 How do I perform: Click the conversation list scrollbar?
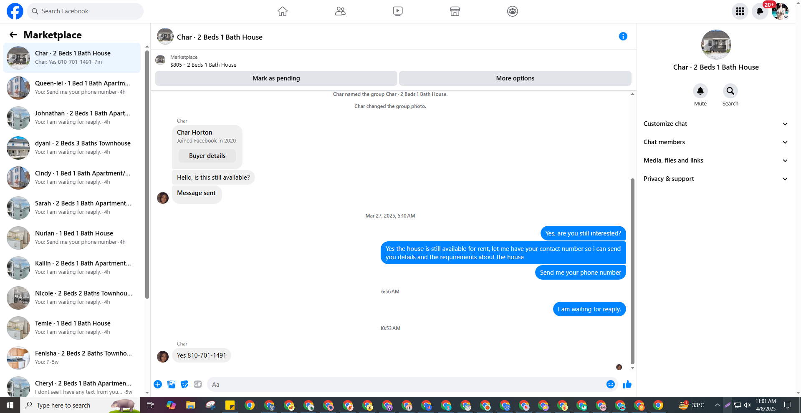click(x=147, y=174)
